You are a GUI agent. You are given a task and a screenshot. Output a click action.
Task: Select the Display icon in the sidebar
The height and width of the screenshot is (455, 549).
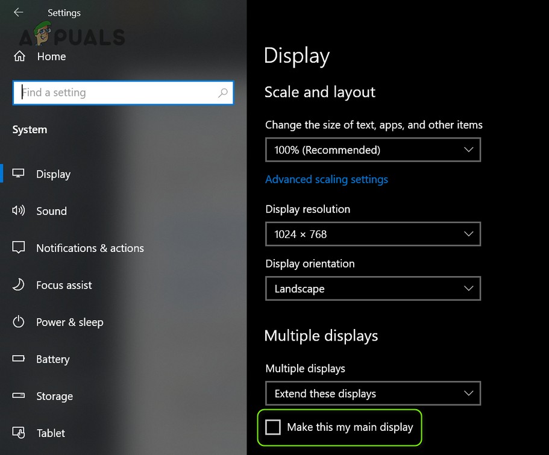click(x=19, y=174)
